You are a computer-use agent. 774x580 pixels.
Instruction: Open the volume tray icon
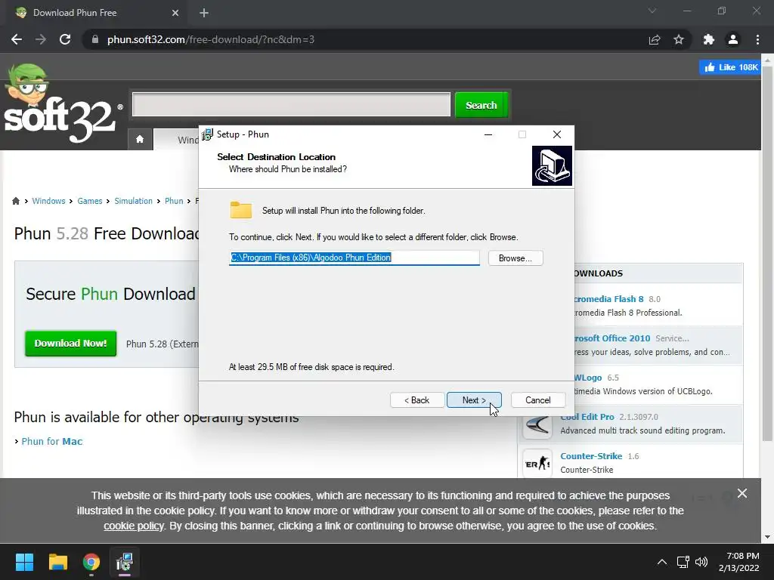(x=701, y=562)
